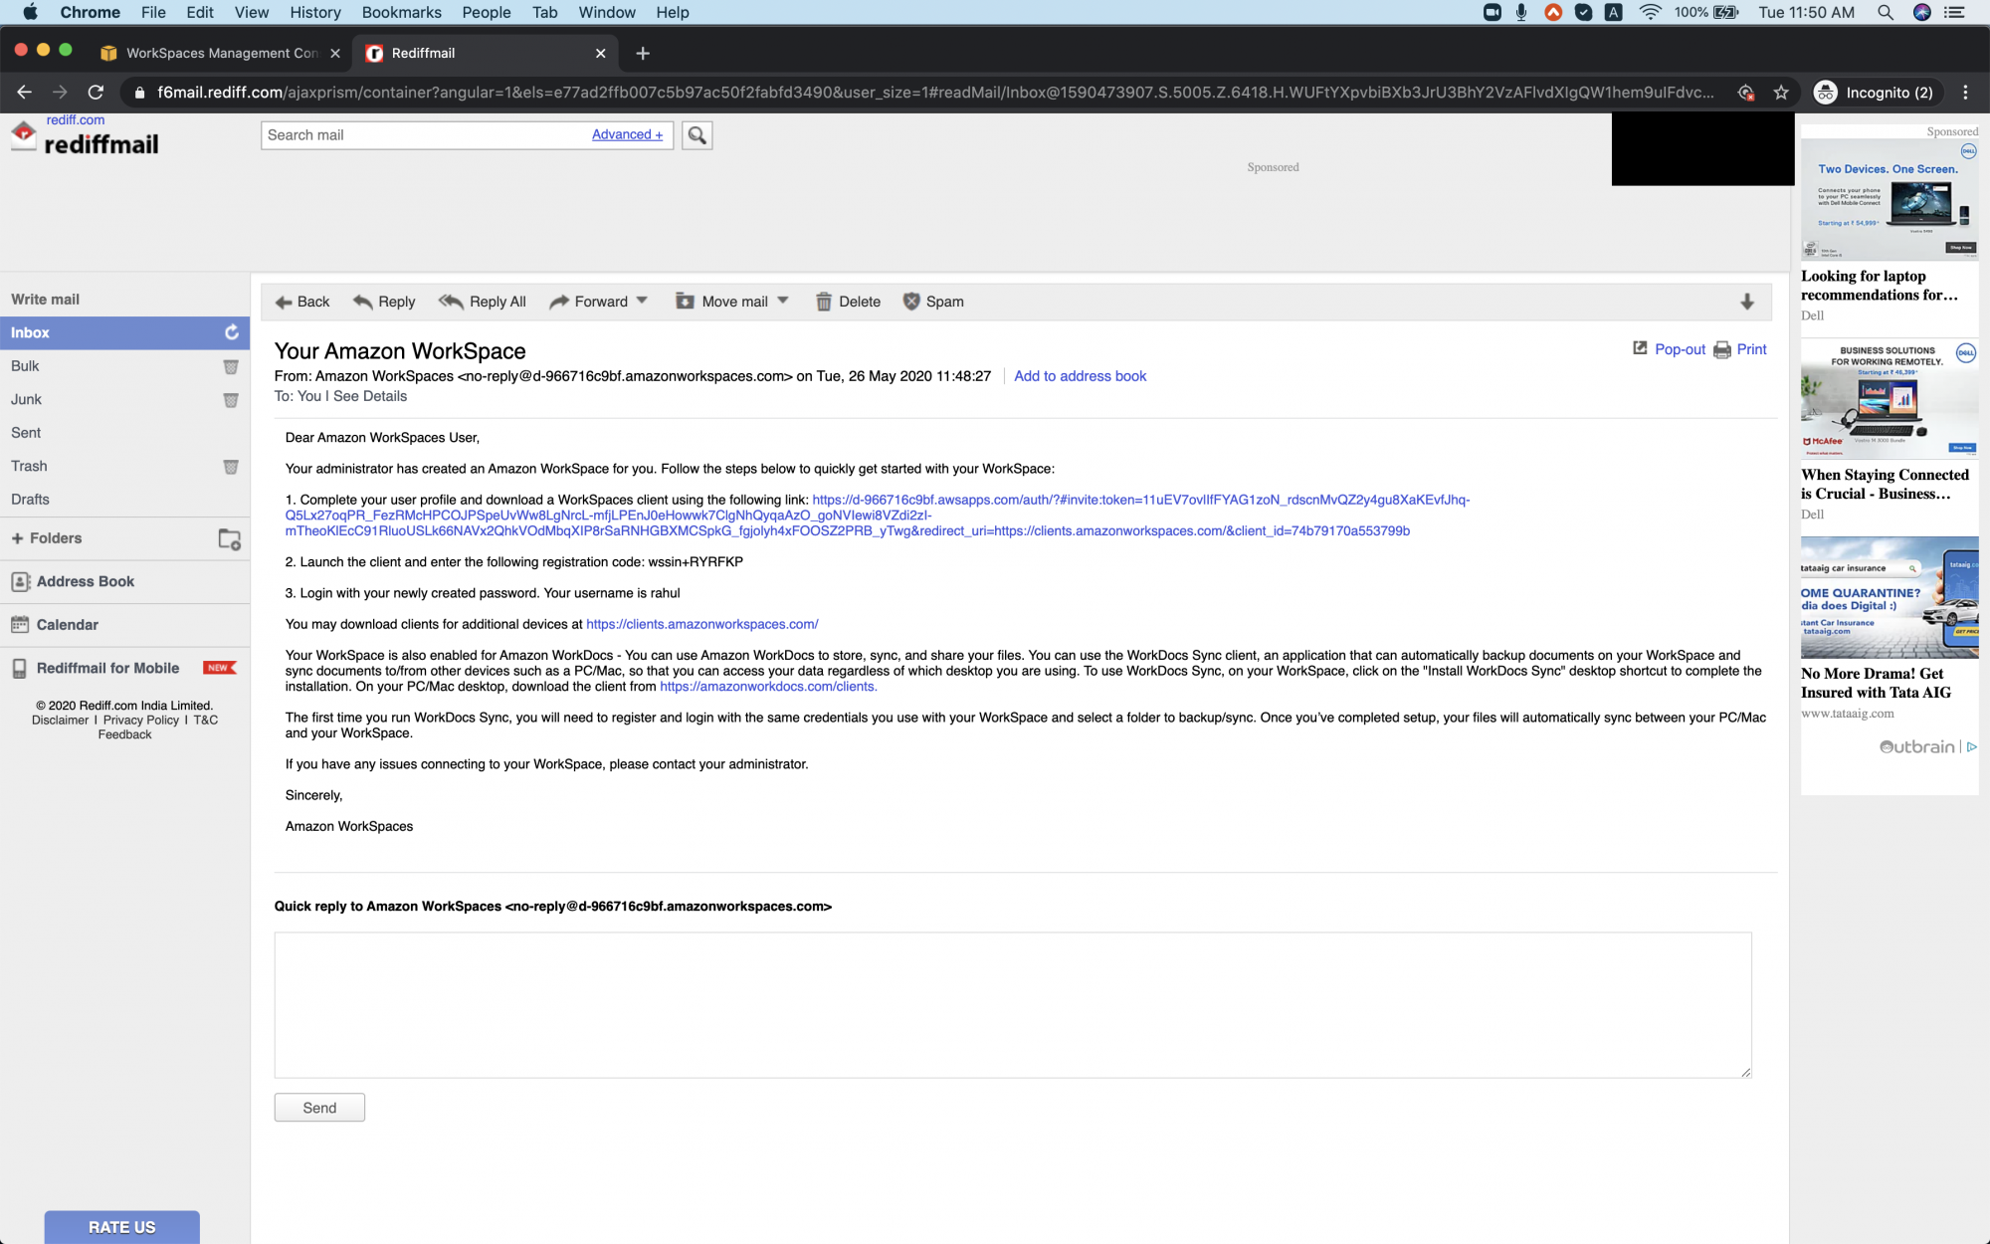Open the Address Book from the sidebar icon
Screen dimensions: 1990x1244
tap(22, 581)
